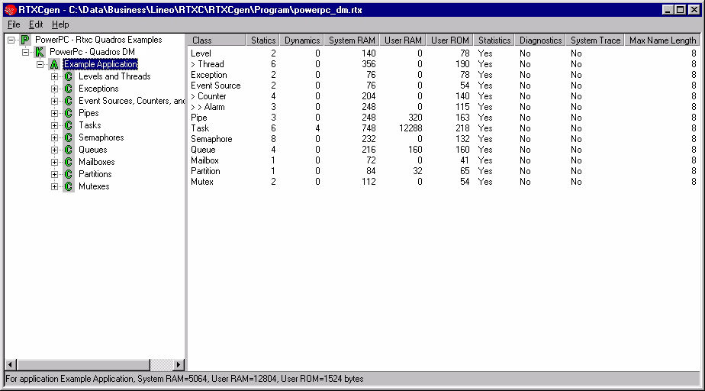Viewport: 705px width, 391px height.
Task: Expand the Event Sources, Counters node
Action: click(x=54, y=101)
